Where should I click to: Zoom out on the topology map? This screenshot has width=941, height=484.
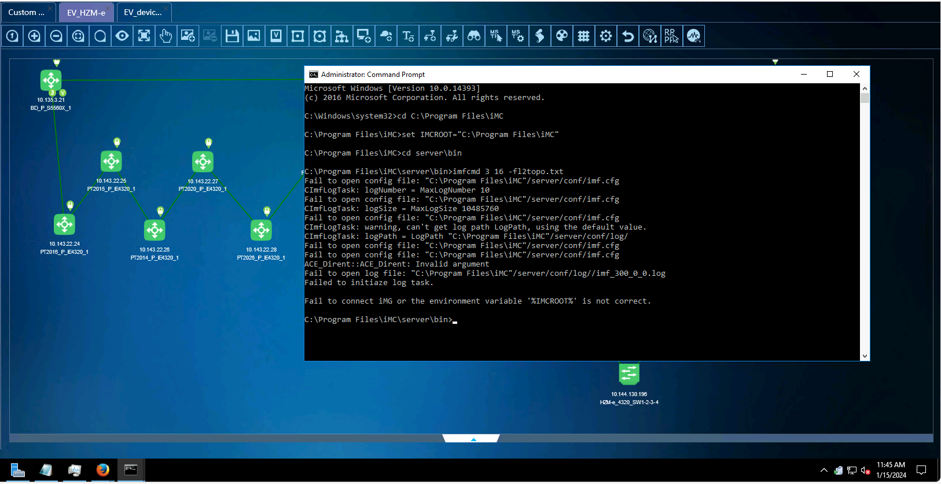[x=56, y=36]
